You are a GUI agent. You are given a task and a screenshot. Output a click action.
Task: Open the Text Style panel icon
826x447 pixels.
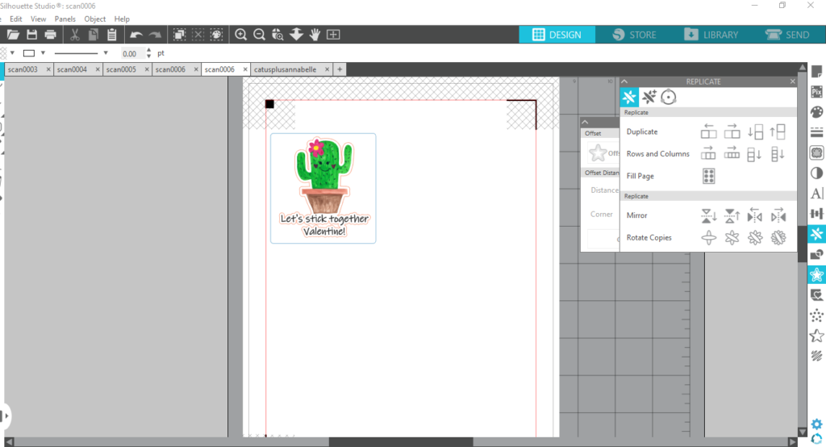[816, 194]
